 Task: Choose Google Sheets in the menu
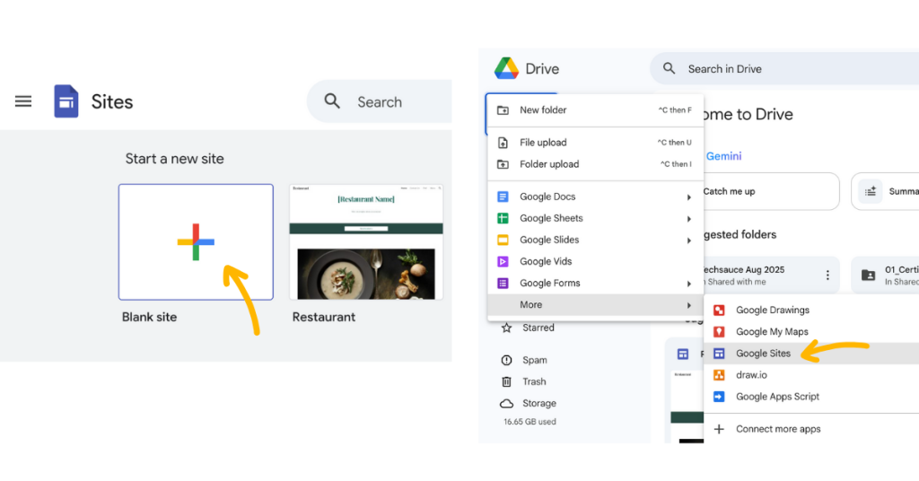[x=595, y=218]
